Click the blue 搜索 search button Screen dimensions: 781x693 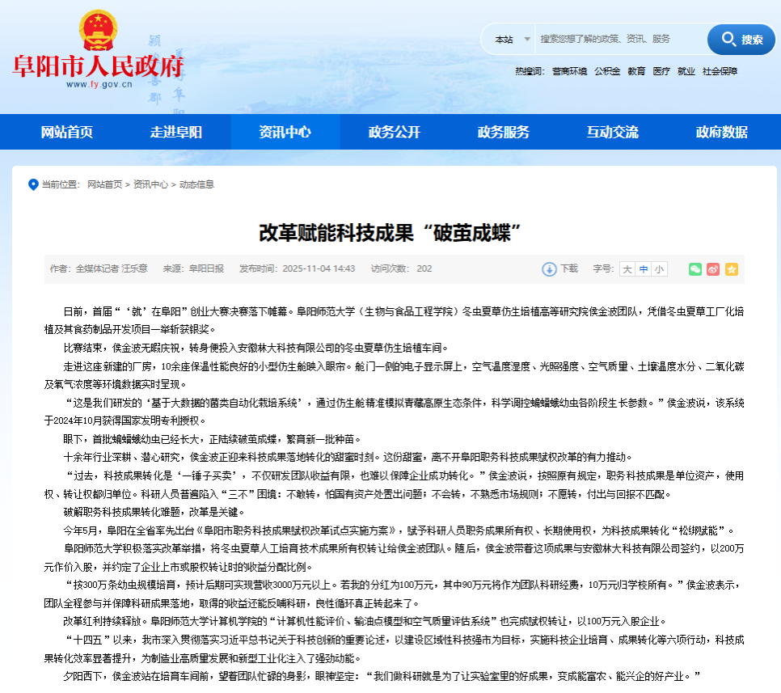coord(741,39)
